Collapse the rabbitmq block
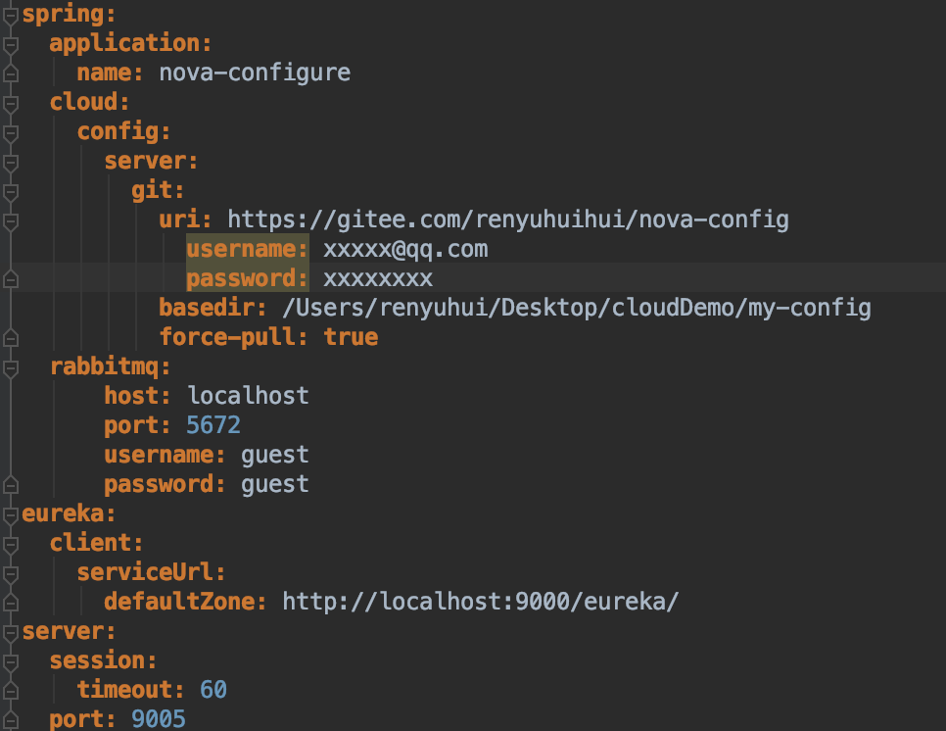Image resolution: width=946 pixels, height=731 pixels. 10,367
